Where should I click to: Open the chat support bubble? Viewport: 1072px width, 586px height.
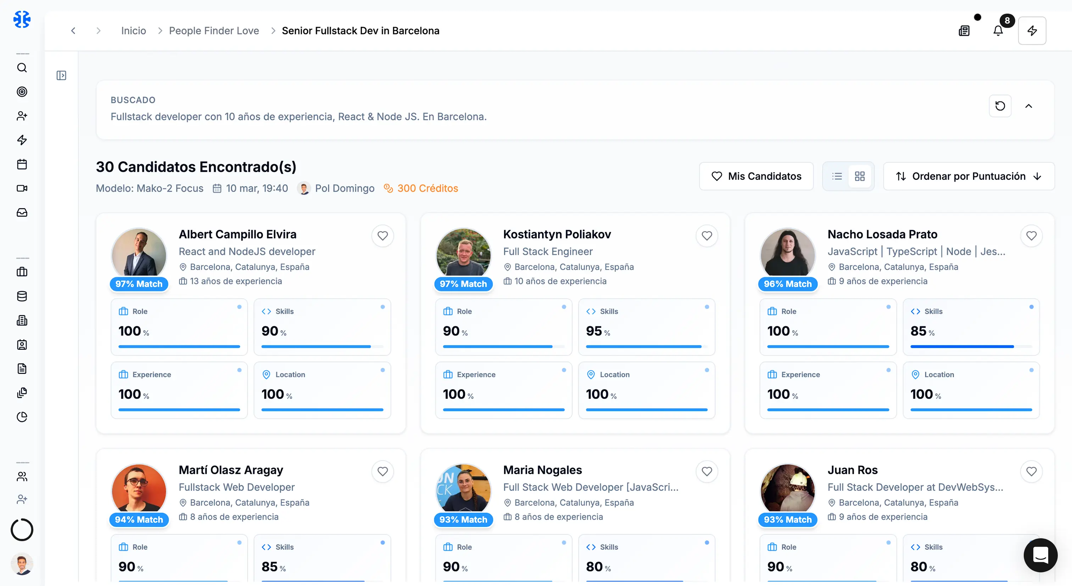[x=1040, y=555]
